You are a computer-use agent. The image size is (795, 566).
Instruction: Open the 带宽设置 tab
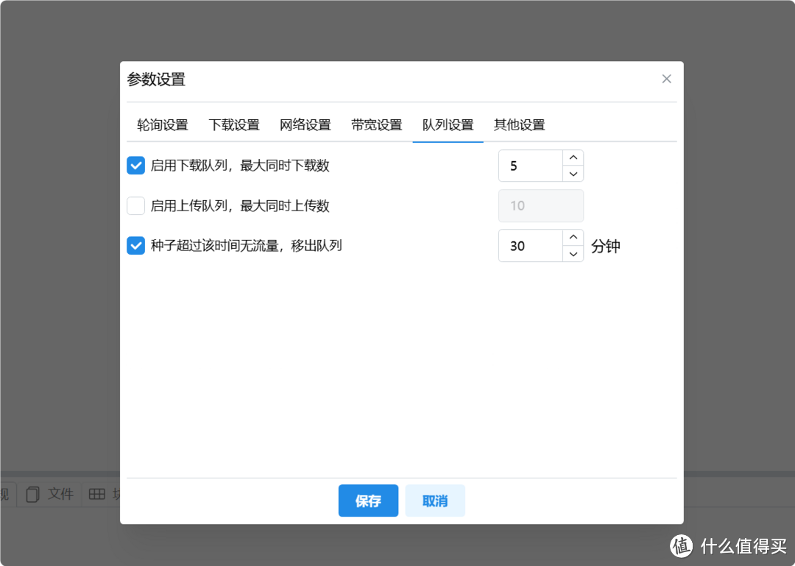pyautogui.click(x=376, y=124)
